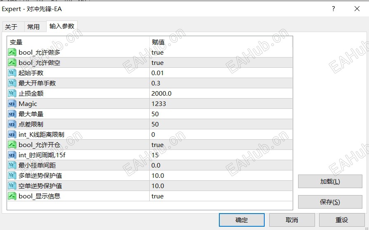Screen dimensions: 369x230
Task: Select the 最小挂单间距 variable name
Action: coord(37,165)
